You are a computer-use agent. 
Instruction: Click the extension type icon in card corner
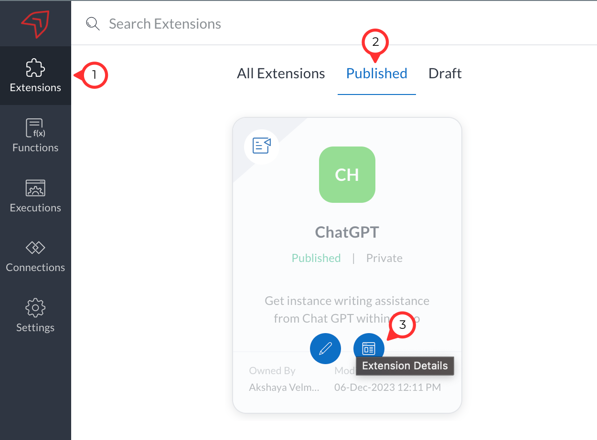tap(262, 146)
